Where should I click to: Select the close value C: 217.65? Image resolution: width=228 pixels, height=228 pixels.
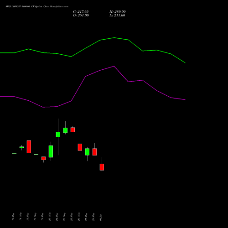(81, 12)
